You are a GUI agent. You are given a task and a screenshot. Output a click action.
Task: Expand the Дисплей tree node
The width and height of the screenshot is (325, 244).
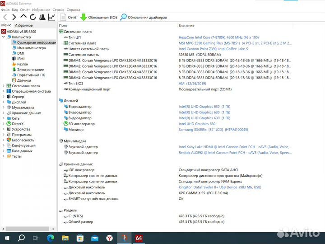pyautogui.click(x=3, y=102)
